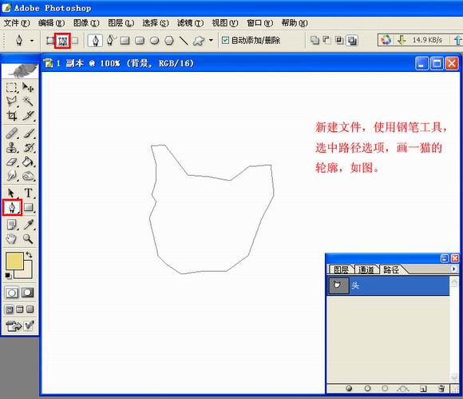Click the create new path button

coord(423,389)
